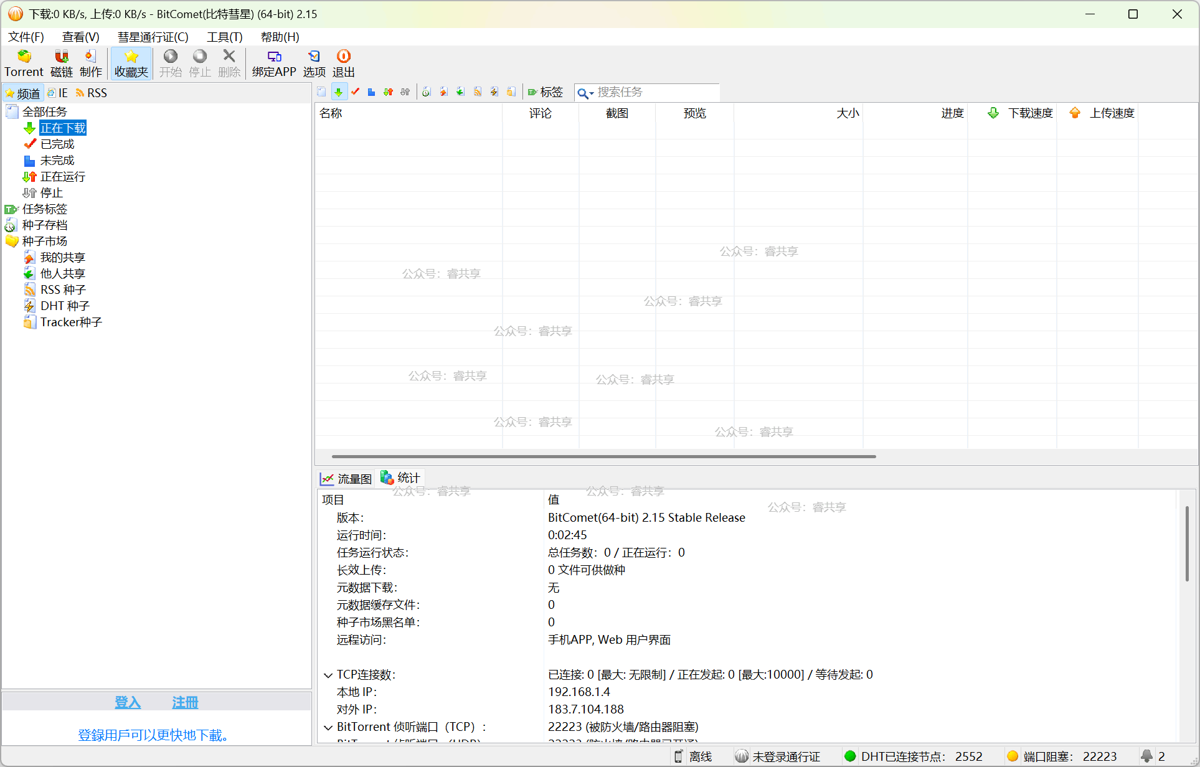Switch to the IE sidebar tab
The height and width of the screenshot is (767, 1200).
click(57, 93)
